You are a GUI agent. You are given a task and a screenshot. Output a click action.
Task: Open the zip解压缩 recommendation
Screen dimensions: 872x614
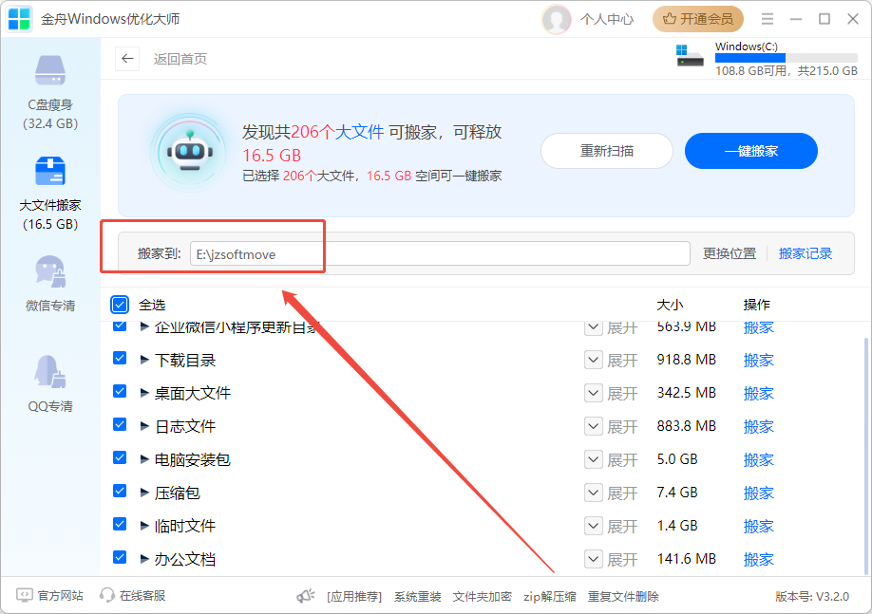click(x=549, y=597)
